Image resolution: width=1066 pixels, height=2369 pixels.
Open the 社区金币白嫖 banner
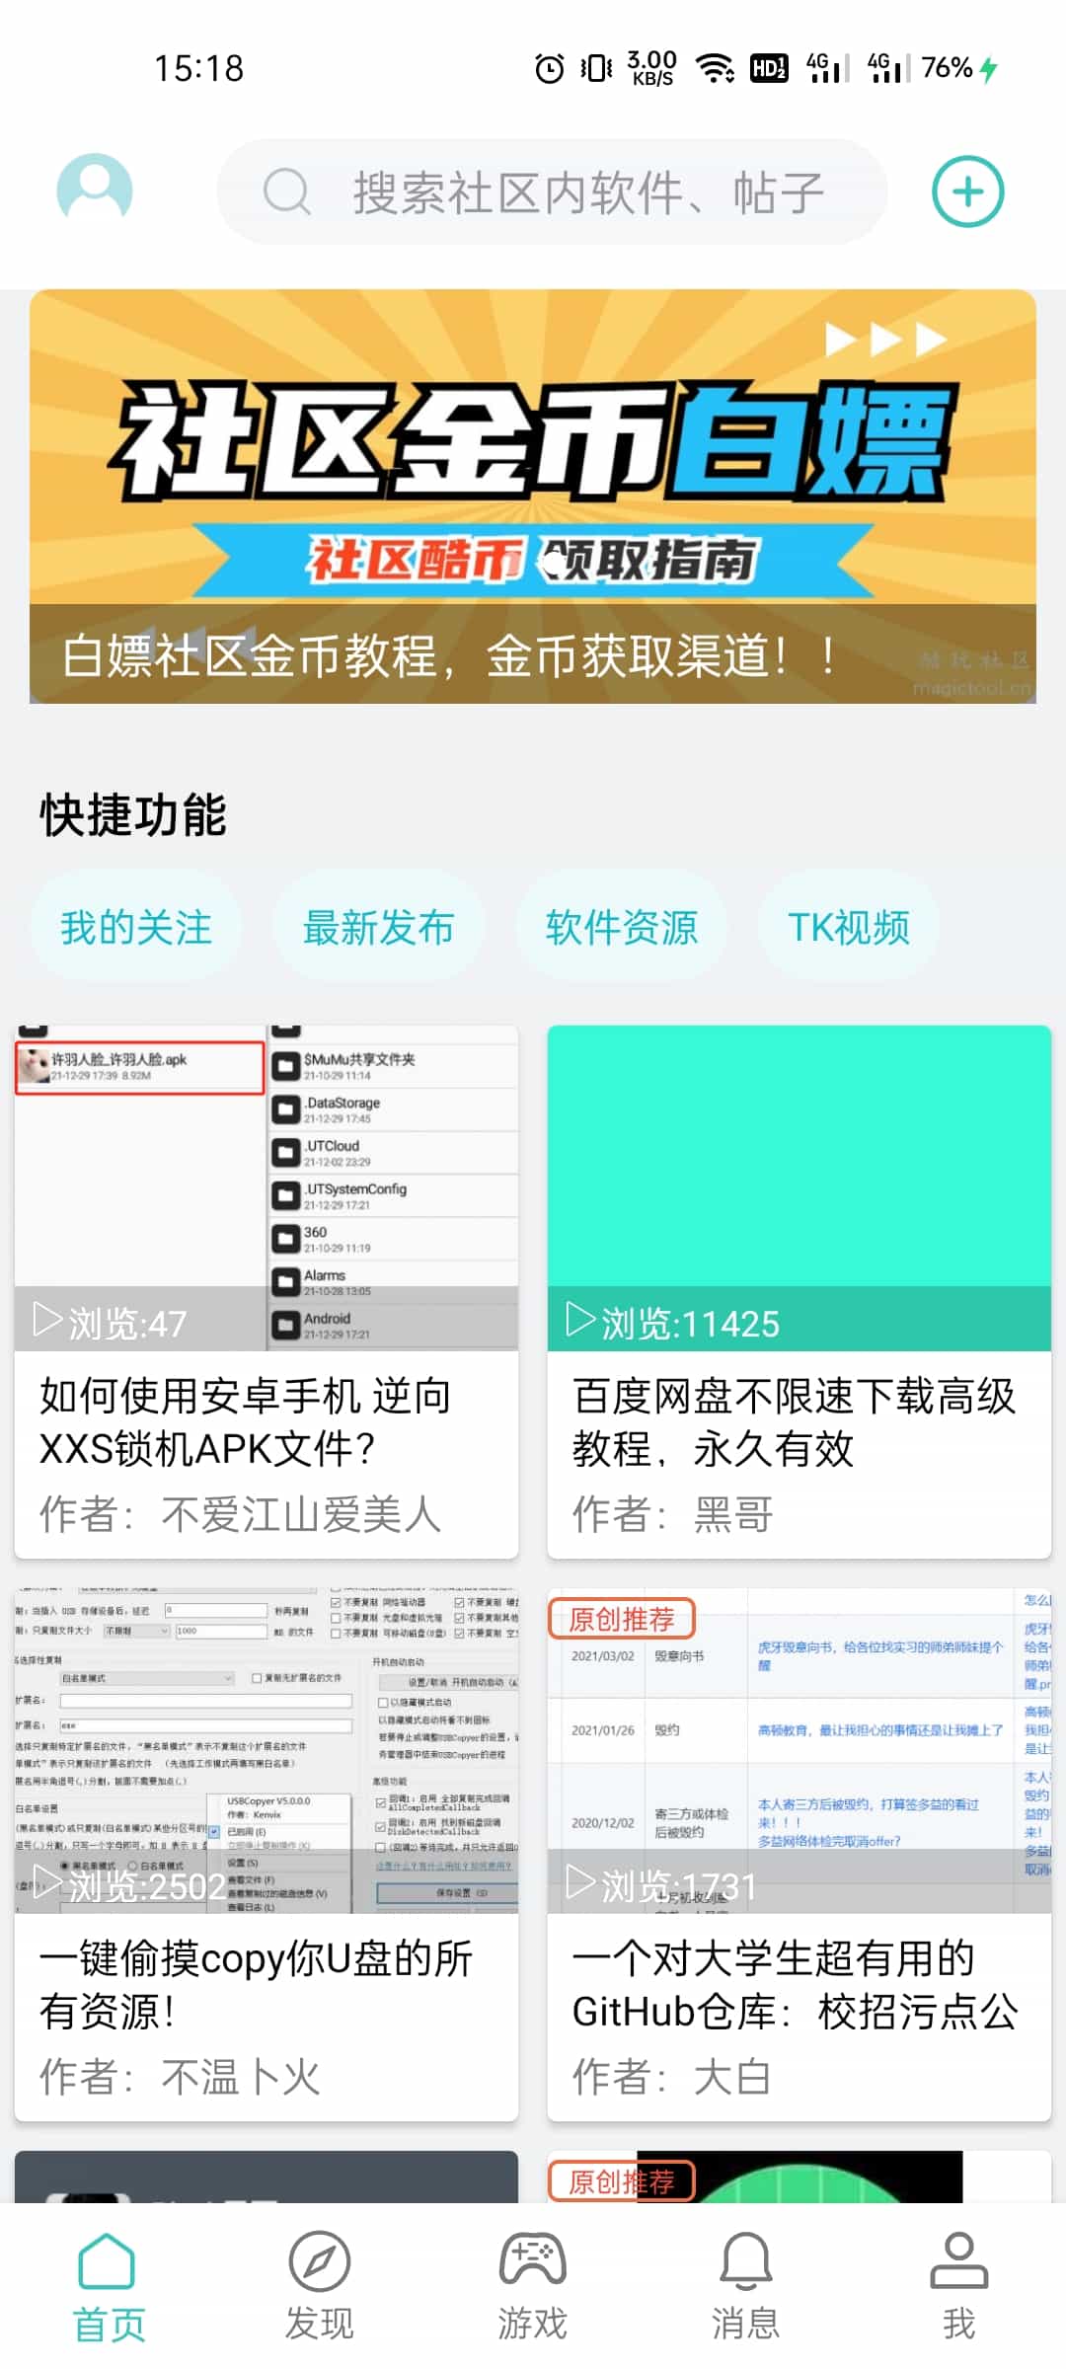click(x=533, y=496)
